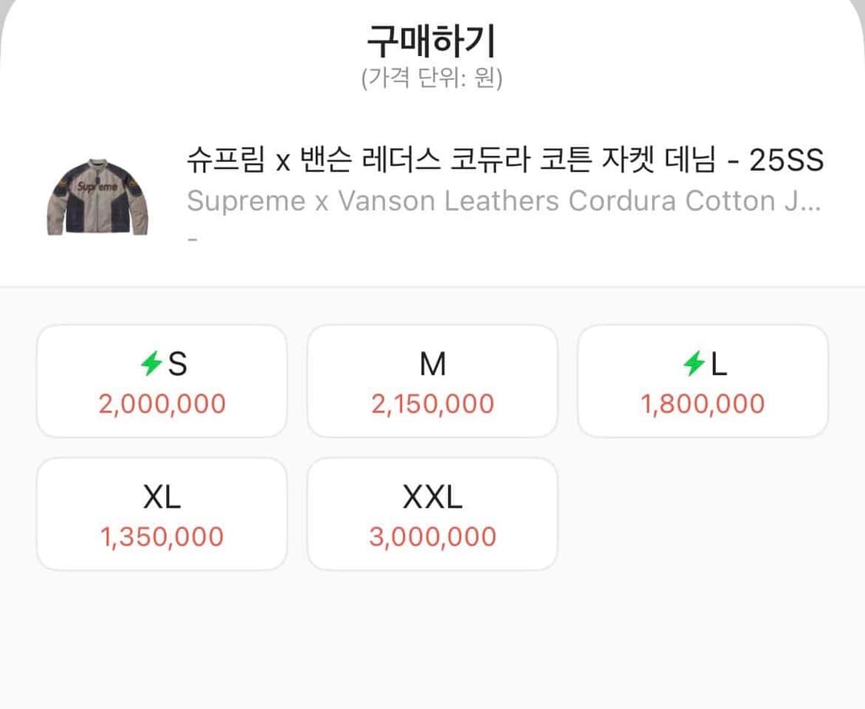865x709 pixels.
Task: Pick the cheapest express shipping size L
Action: [704, 379]
